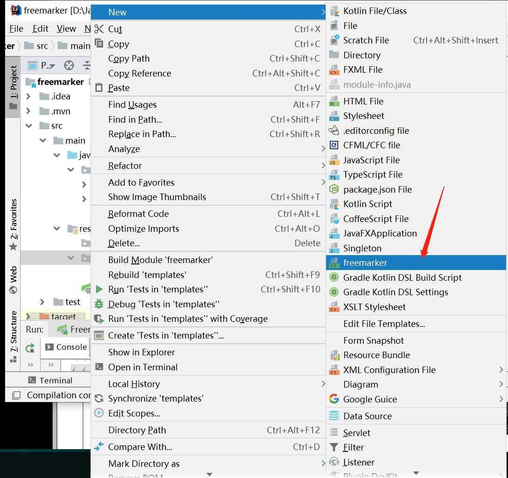Choose Find Usages
This screenshot has height=478, width=508.
pyautogui.click(x=209, y=104)
